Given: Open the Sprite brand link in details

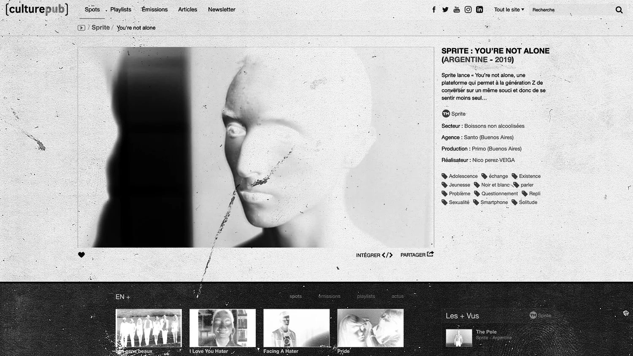Looking at the screenshot, I should [458, 114].
